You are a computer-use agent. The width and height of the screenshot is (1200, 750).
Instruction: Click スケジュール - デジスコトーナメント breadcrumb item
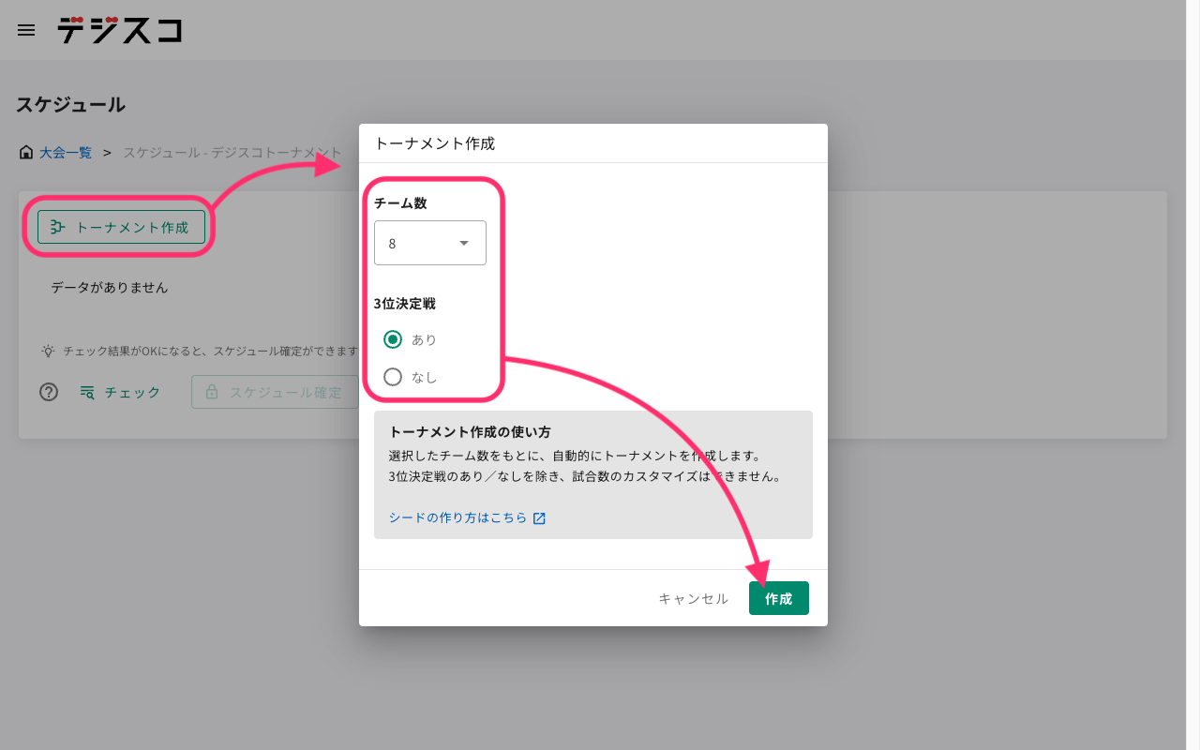[232, 152]
